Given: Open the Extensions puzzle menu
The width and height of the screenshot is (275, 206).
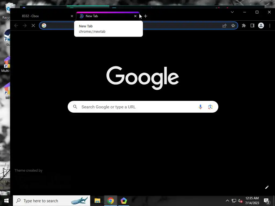Looking at the screenshot, I should point(244,25).
